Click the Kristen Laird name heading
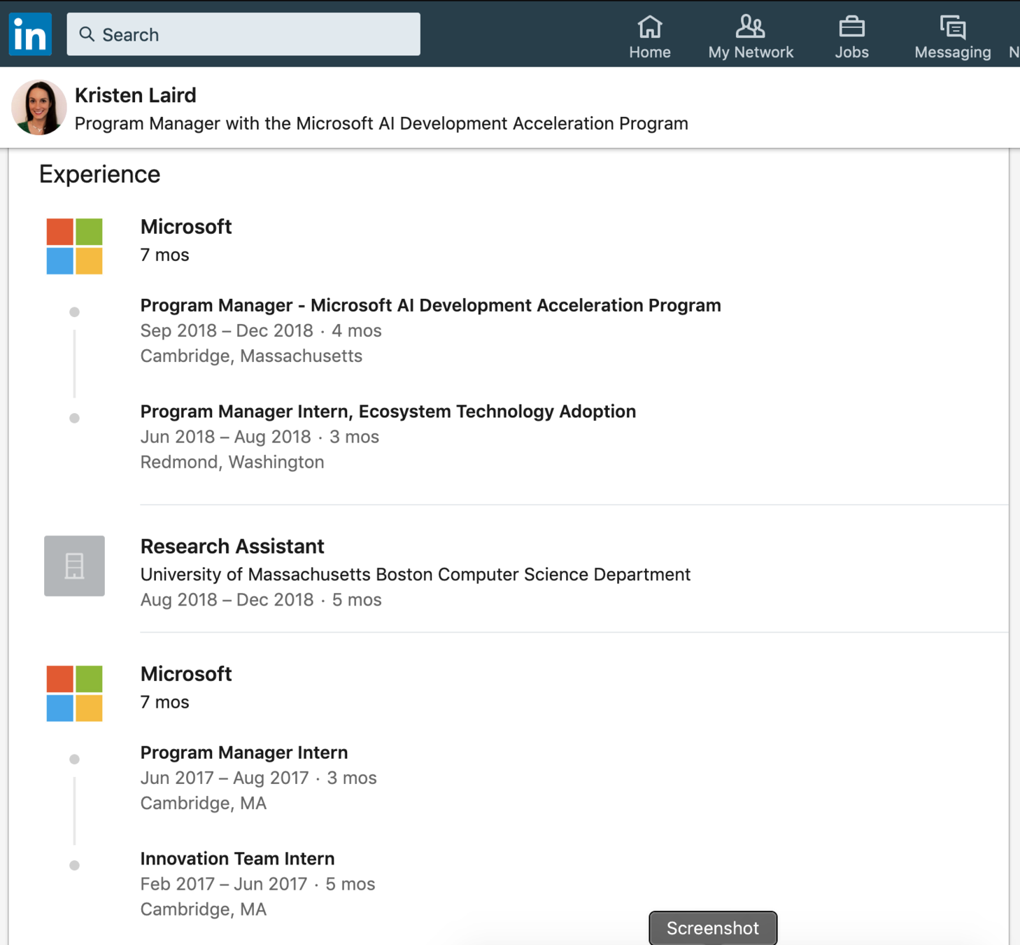The width and height of the screenshot is (1020, 945). click(136, 95)
